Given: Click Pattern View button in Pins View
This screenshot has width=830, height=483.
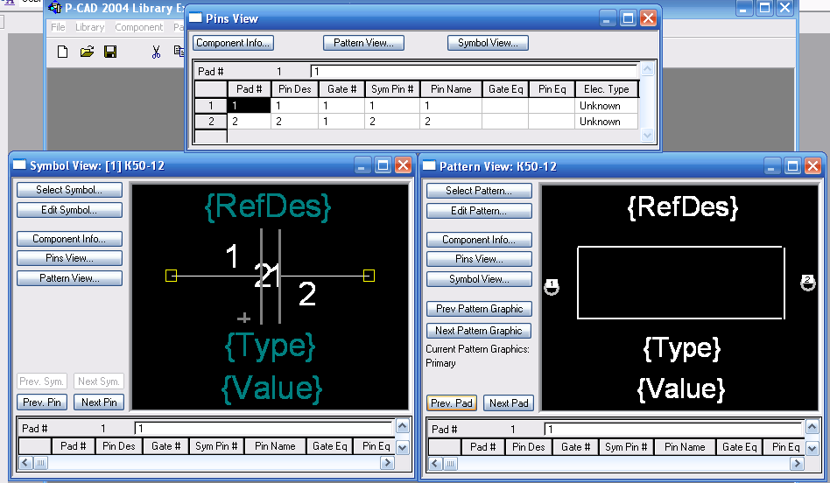Looking at the screenshot, I should (x=363, y=43).
